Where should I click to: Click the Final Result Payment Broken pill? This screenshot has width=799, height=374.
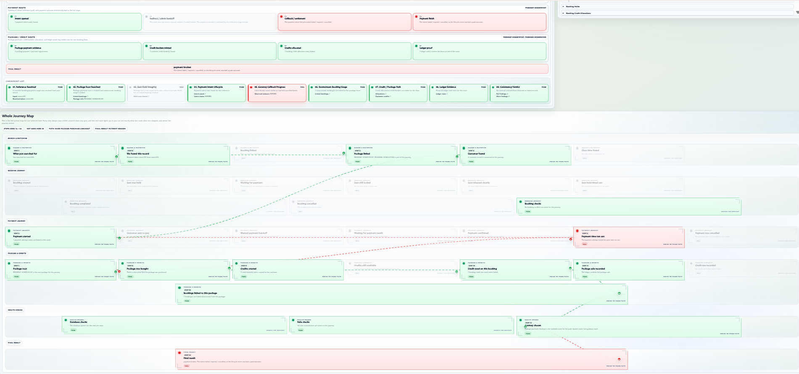tap(110, 128)
